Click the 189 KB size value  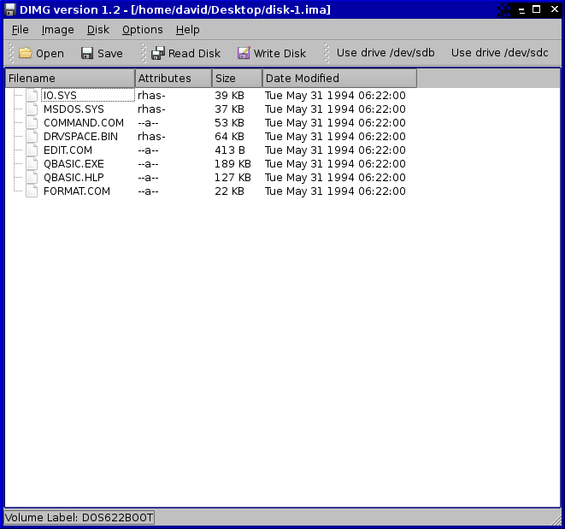point(232,164)
